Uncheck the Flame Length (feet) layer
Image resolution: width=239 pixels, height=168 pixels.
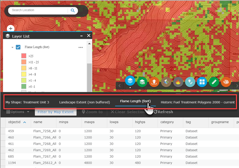tap(18, 47)
